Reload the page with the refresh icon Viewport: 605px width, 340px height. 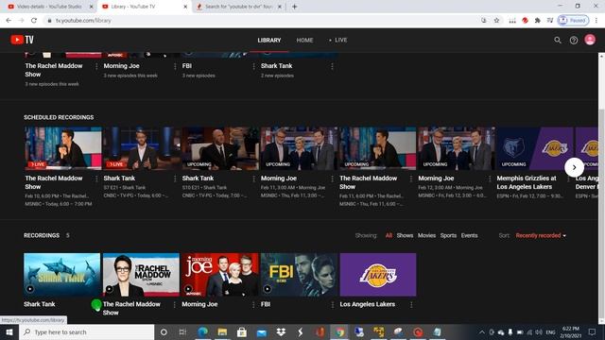click(34, 21)
